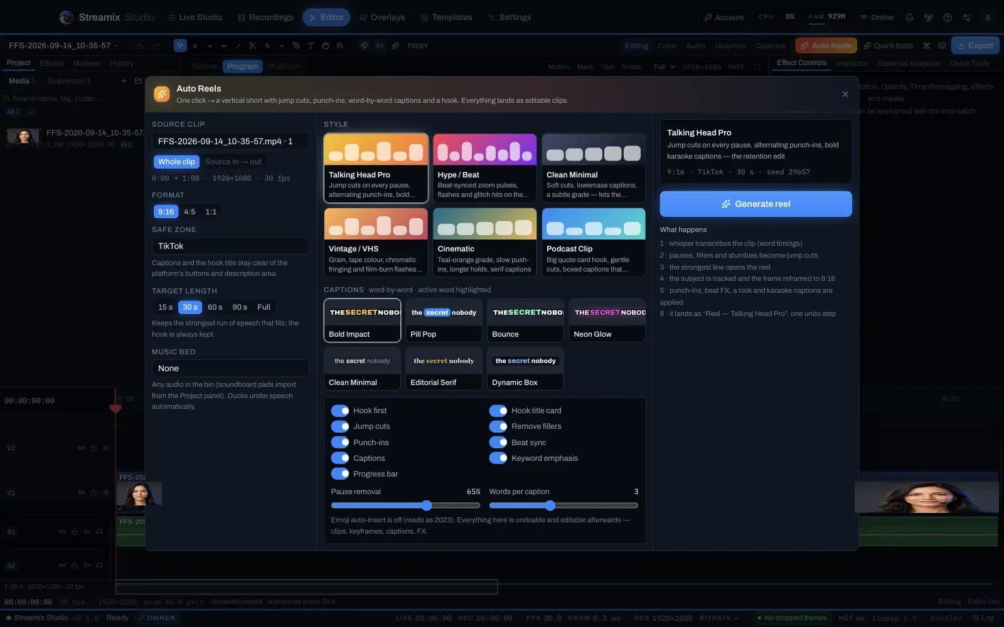Click the new folder icon in Media bin

(x=138, y=81)
